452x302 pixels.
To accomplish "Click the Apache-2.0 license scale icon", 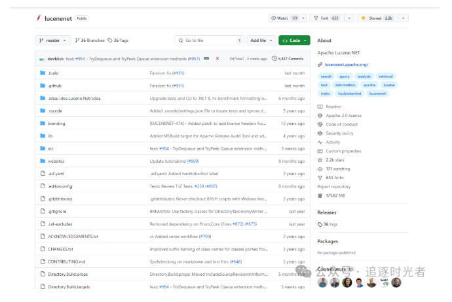I will click(x=320, y=116).
